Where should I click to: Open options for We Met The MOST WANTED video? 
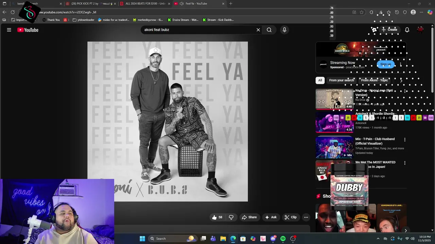coord(405,163)
